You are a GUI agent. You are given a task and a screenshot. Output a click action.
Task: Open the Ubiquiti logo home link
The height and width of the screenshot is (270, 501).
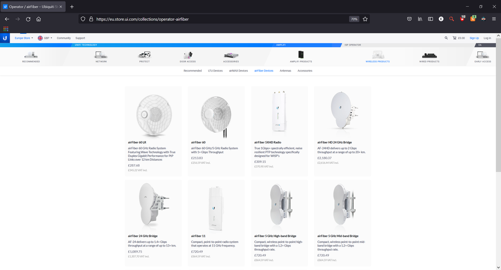click(5, 38)
